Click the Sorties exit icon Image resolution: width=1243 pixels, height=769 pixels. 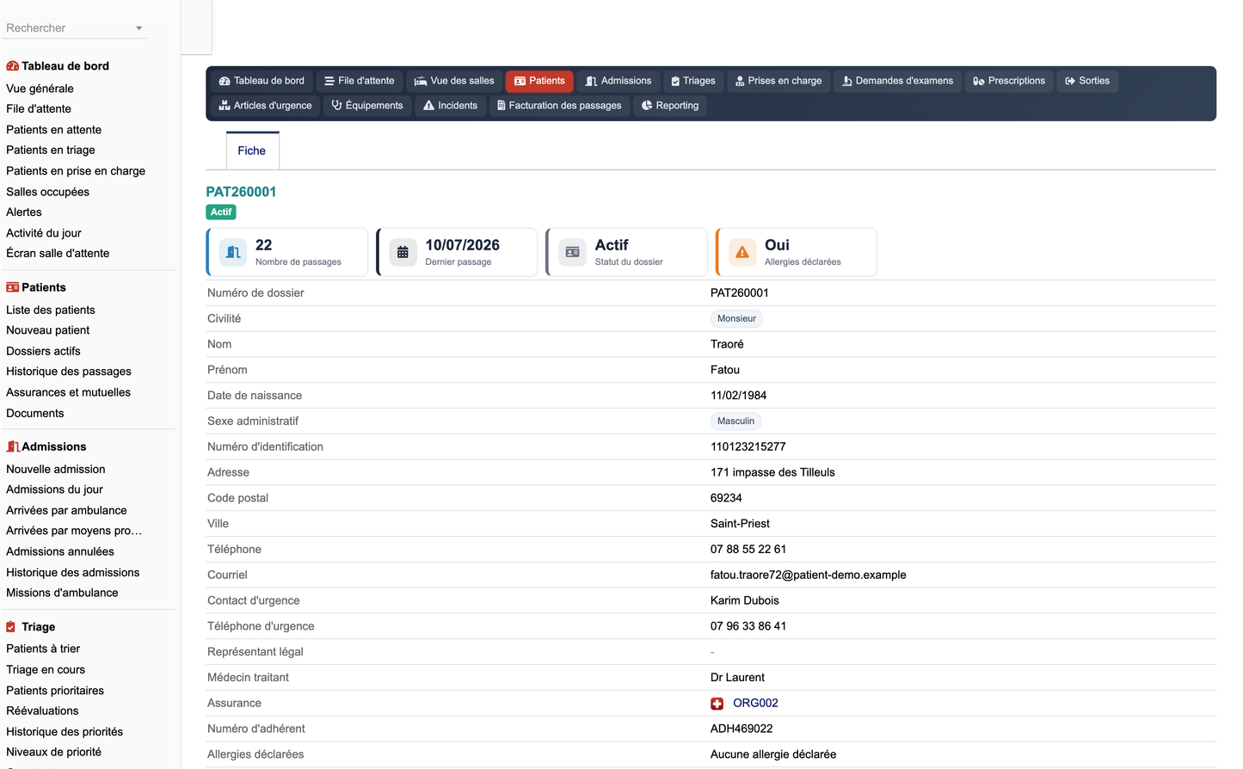click(x=1070, y=81)
